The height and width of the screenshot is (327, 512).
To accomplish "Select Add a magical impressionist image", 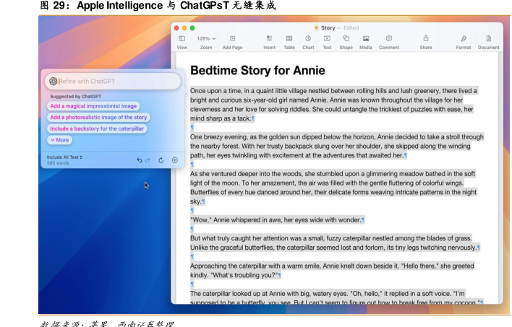I will (x=93, y=106).
